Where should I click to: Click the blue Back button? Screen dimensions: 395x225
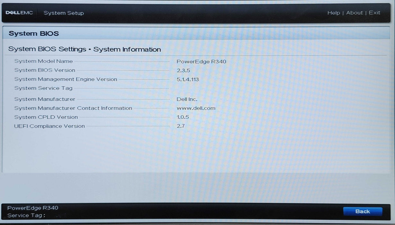coord(363,212)
